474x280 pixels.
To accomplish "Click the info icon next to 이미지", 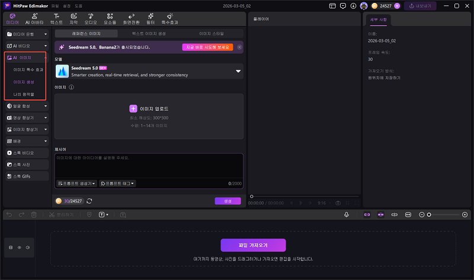I will [71, 87].
